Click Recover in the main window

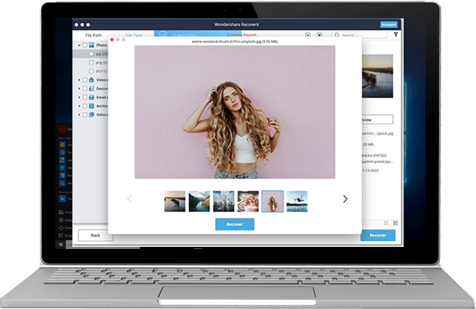tap(378, 235)
